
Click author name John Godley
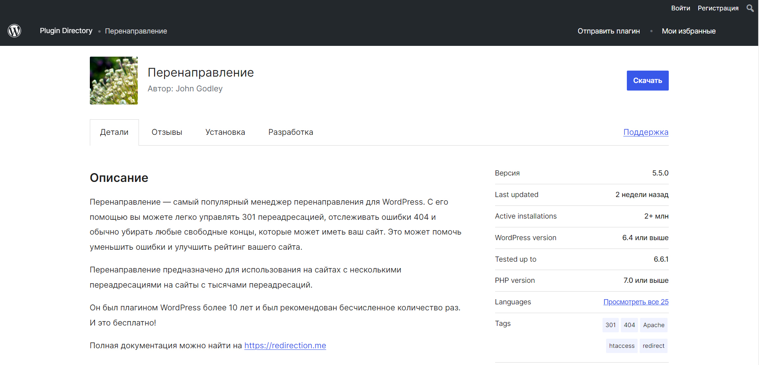coord(199,89)
